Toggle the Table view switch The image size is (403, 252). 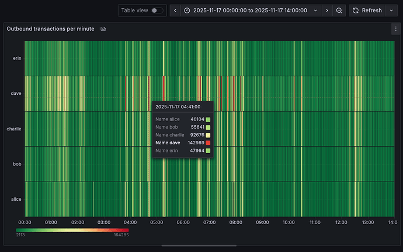pyautogui.click(x=157, y=10)
